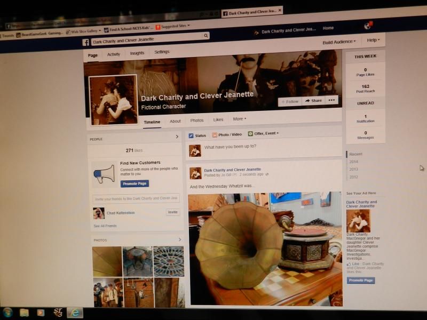Jump to 2012 on the timeline
427x320 pixels.
click(353, 177)
